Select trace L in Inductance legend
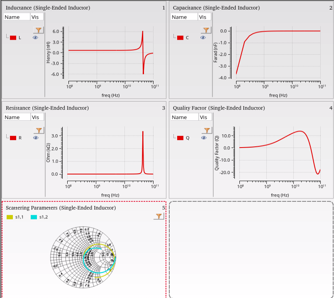 pos(20,38)
